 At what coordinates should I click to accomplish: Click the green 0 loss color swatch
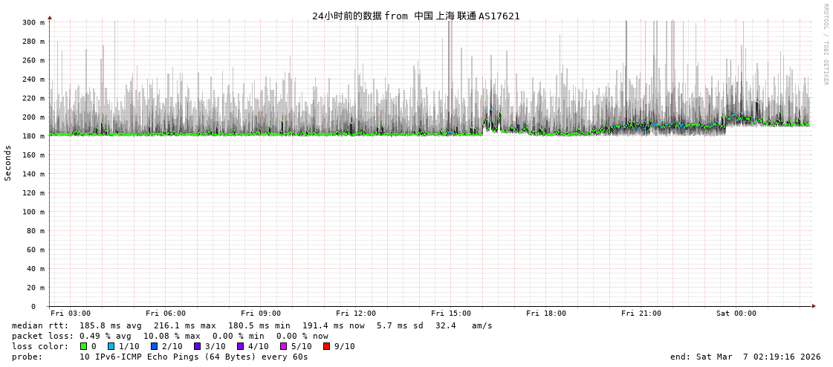click(x=84, y=346)
